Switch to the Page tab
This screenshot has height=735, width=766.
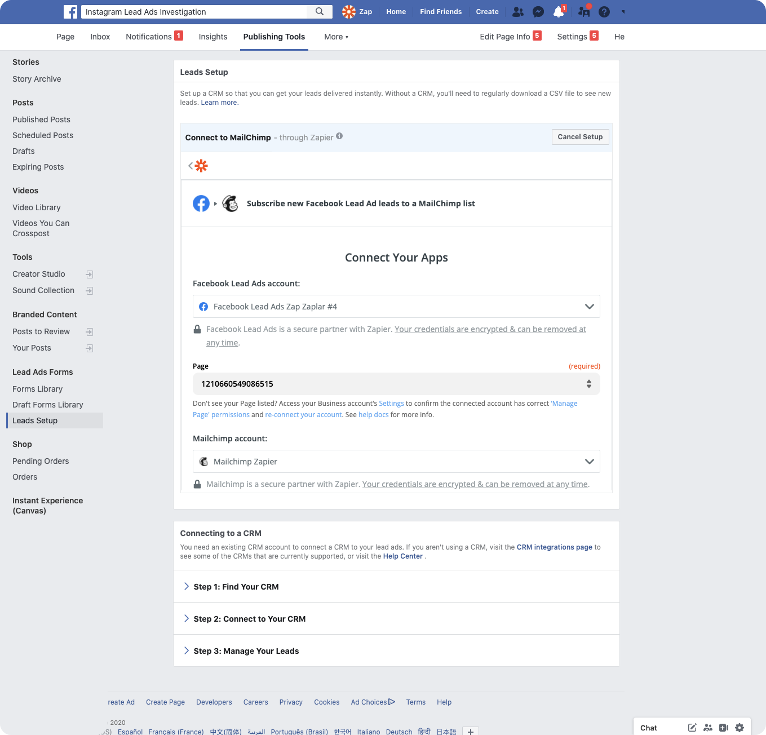[65, 37]
